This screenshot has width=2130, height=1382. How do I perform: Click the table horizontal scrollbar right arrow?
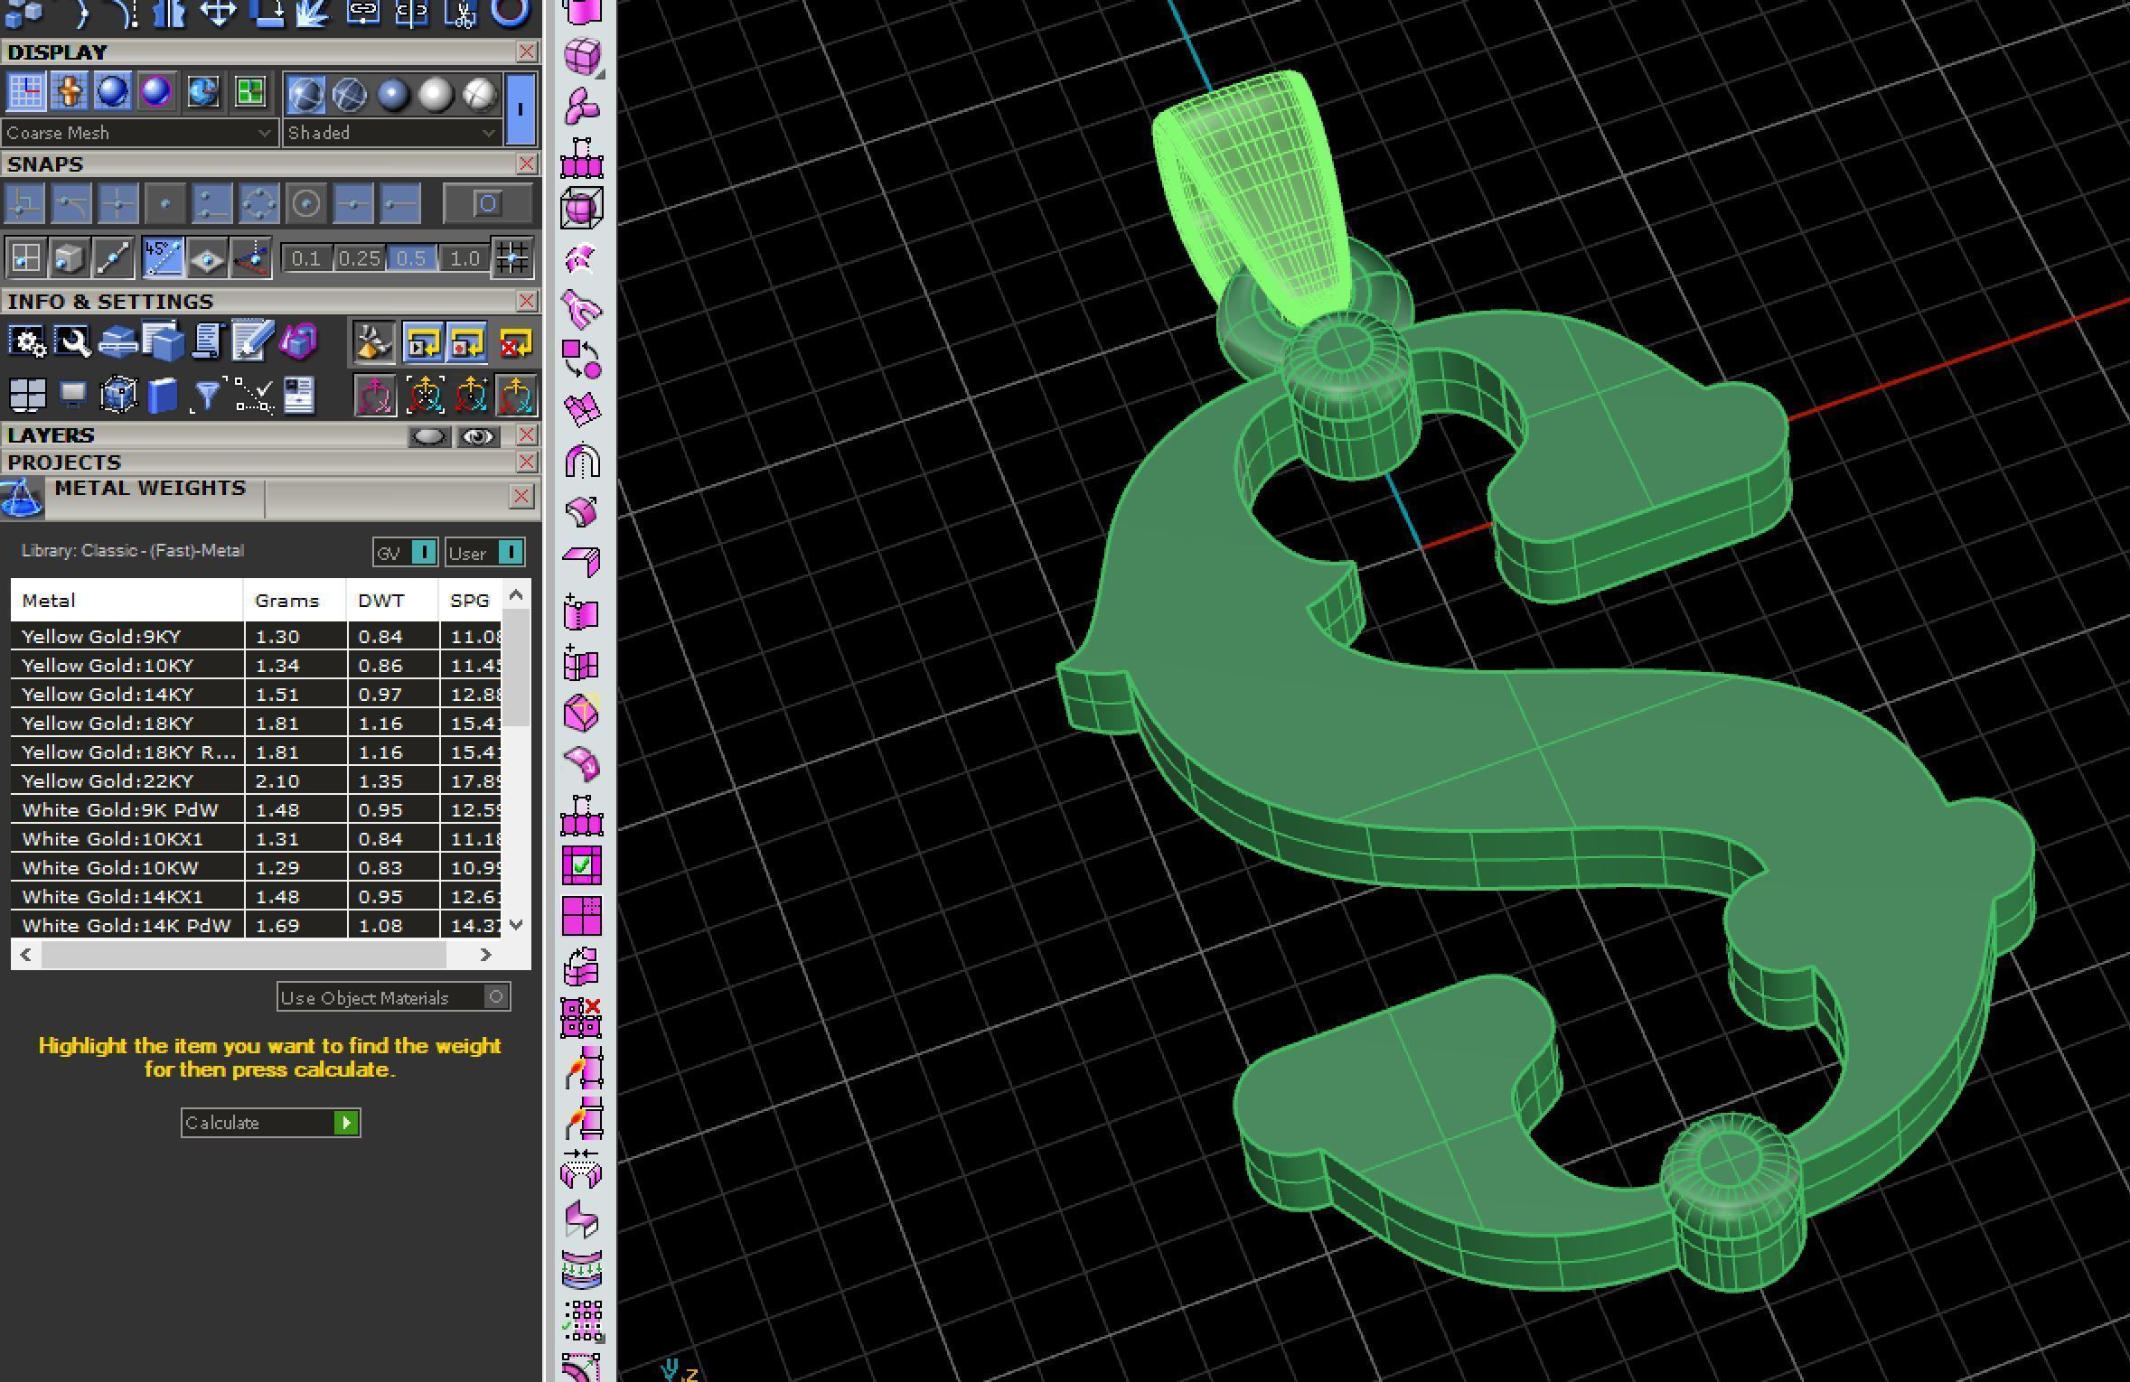486,954
